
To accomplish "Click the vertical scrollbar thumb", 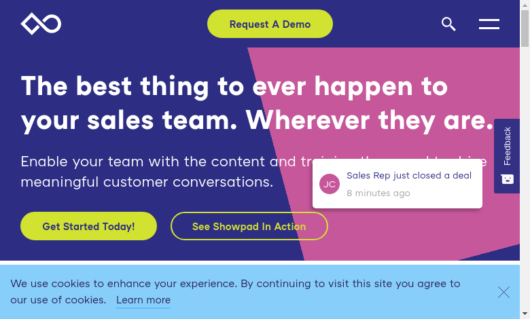I will click(525, 27).
